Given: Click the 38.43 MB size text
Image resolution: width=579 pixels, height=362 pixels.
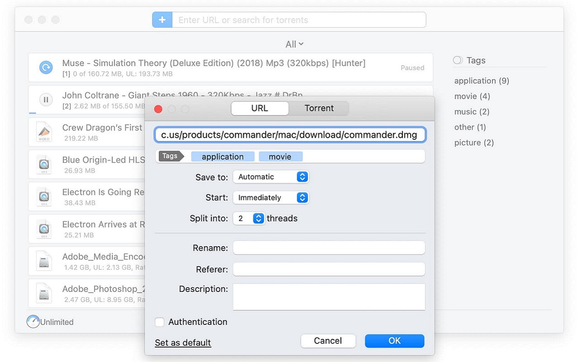Looking at the screenshot, I should pyautogui.click(x=80, y=203).
